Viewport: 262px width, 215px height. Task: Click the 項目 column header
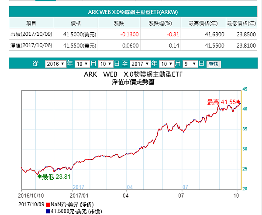(31, 23)
